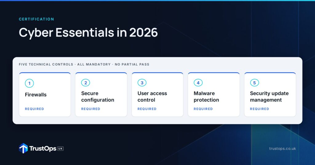Click REQUIRED label under User access control
Viewport: 315px width, 165px height.
tap(147, 109)
